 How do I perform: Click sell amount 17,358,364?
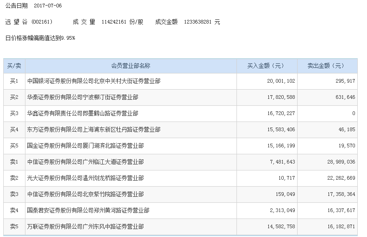(341, 194)
